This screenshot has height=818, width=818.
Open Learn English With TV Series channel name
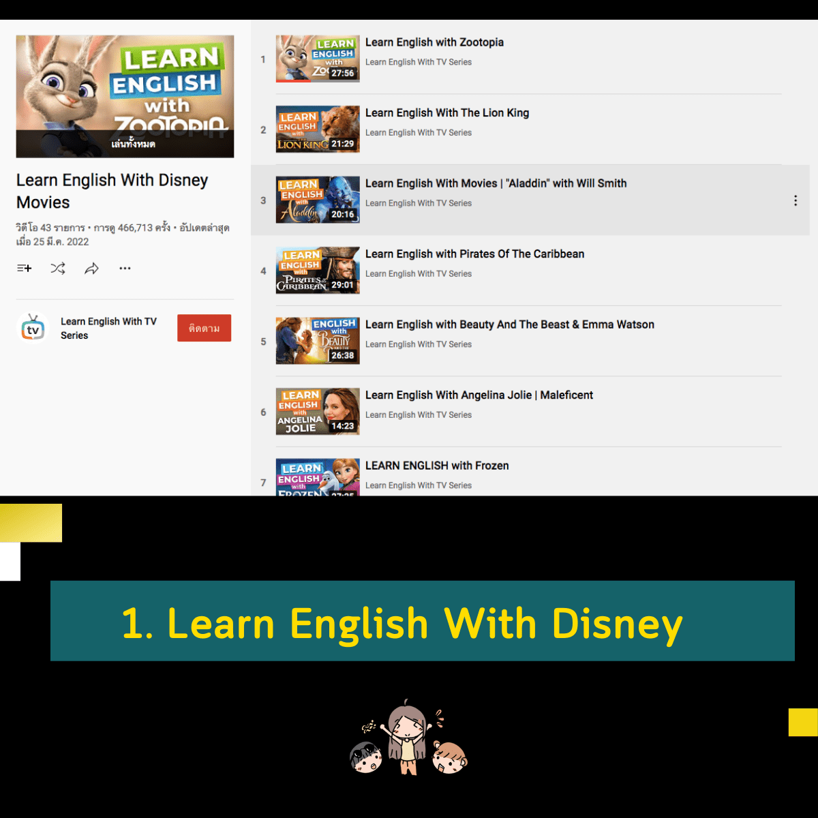[x=108, y=329]
